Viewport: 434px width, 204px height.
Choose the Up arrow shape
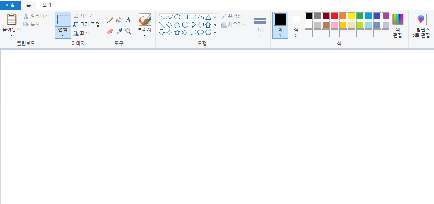click(x=208, y=25)
